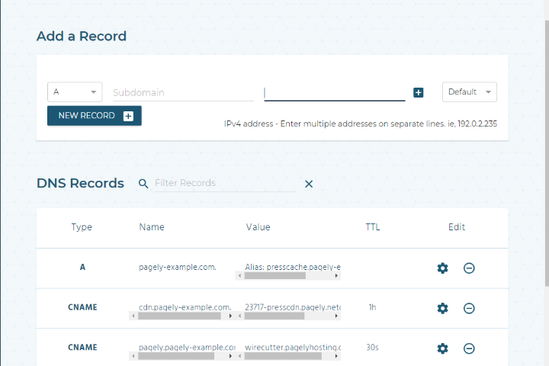Select the wirecutter.pagelyhosting value cell
This screenshot has width=549, height=366.
tap(292, 348)
